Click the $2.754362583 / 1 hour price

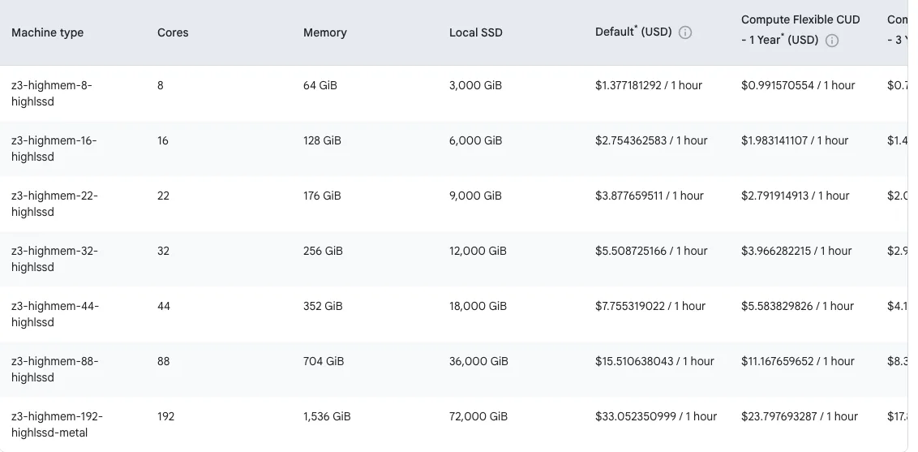tap(651, 140)
